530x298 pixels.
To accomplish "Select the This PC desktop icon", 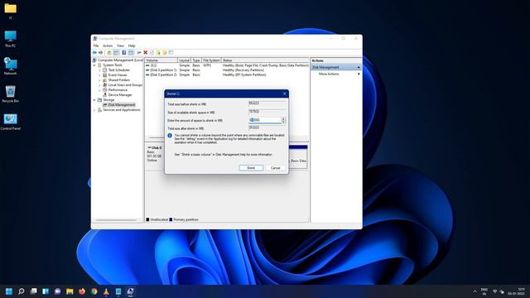I will pos(11,39).
